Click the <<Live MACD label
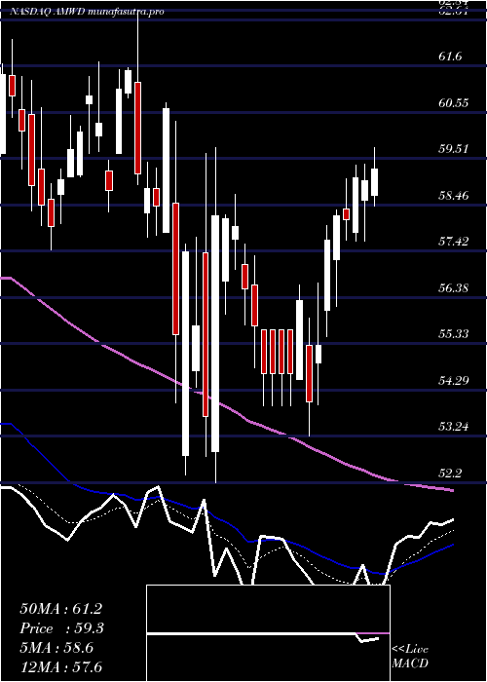 (x=410, y=656)
